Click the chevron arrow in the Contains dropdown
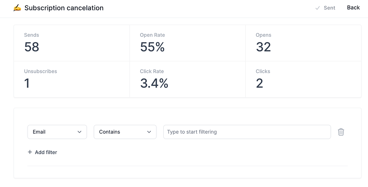Image resolution: width=368 pixels, height=187 pixels. click(x=149, y=132)
